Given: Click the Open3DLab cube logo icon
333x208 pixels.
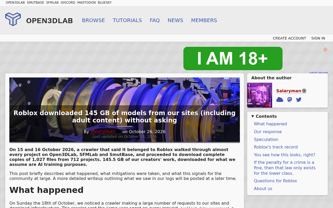Looking at the screenshot, I should click(x=13, y=19).
